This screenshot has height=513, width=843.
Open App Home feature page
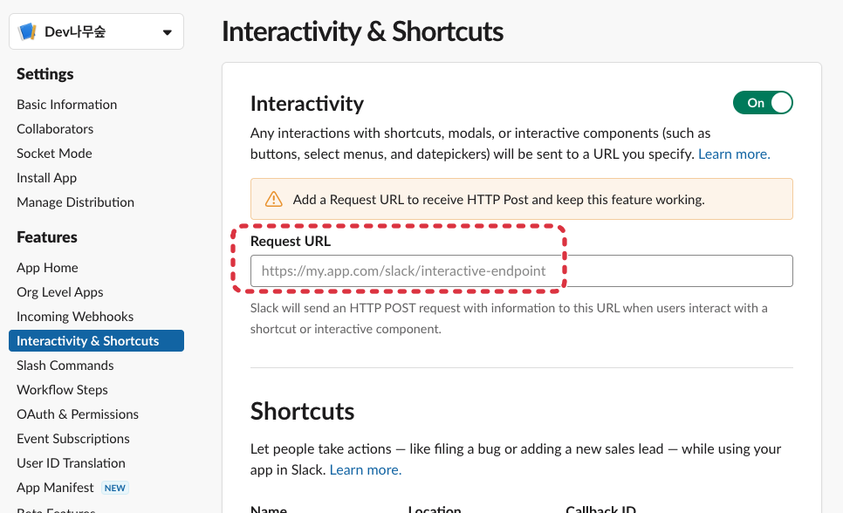click(47, 268)
